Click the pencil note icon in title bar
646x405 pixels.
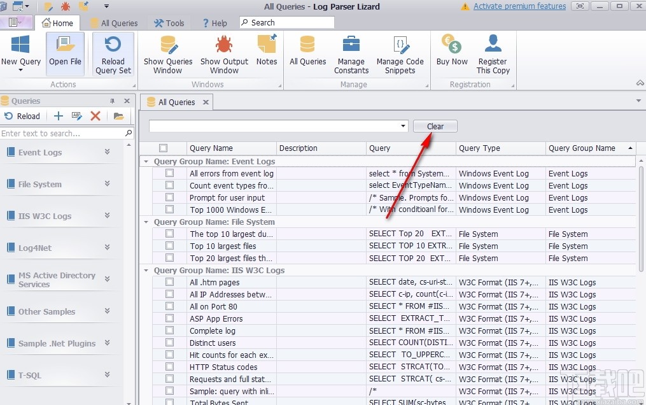[48, 6]
